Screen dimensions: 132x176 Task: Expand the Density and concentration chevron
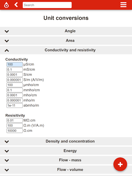pos(7,142)
